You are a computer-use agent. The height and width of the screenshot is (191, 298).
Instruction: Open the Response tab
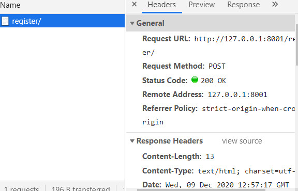pyautogui.click(x=244, y=5)
